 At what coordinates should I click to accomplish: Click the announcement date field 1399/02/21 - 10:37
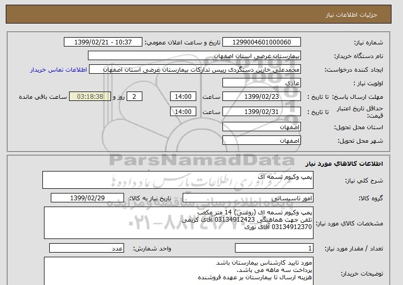coord(103,42)
